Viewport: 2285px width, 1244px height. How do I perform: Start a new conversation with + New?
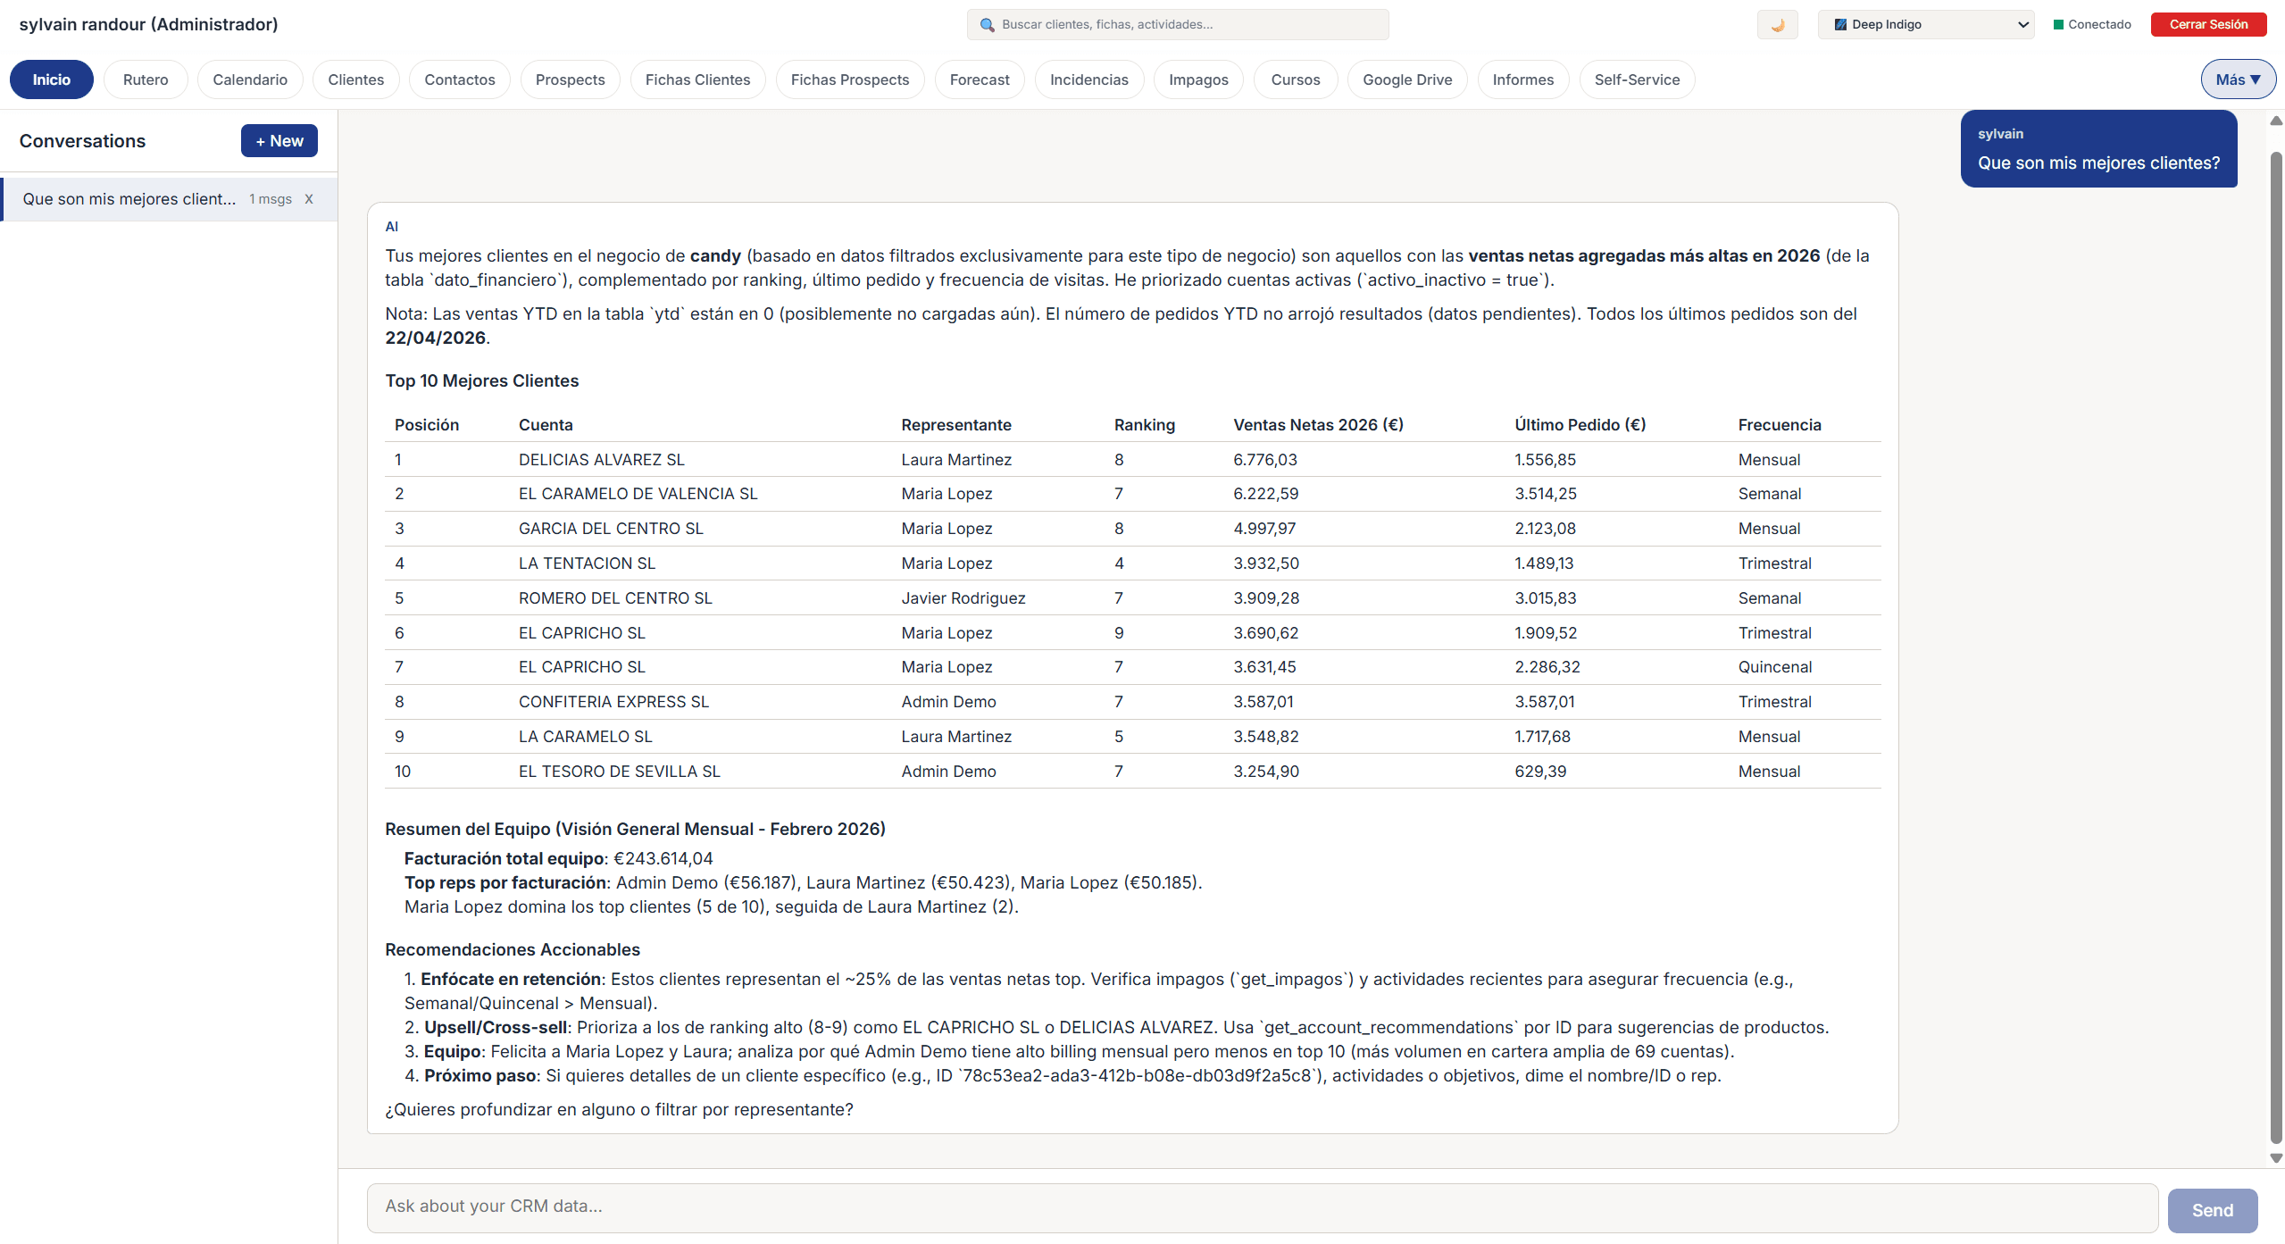click(279, 140)
